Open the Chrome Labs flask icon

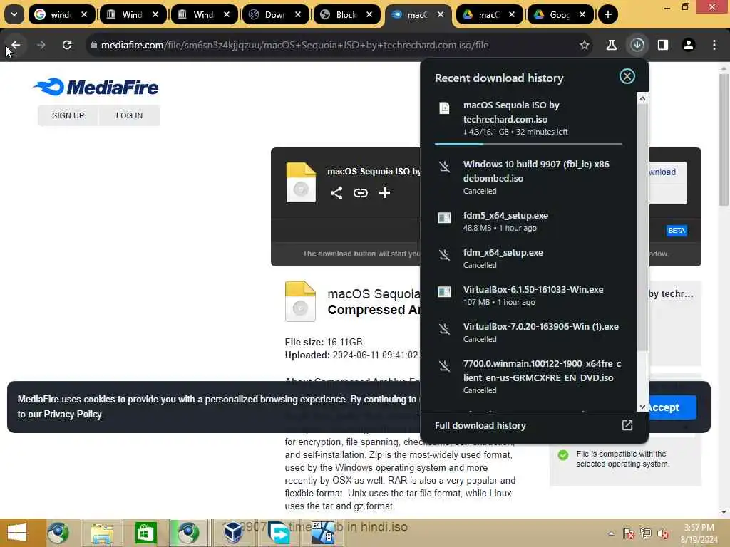[611, 45]
